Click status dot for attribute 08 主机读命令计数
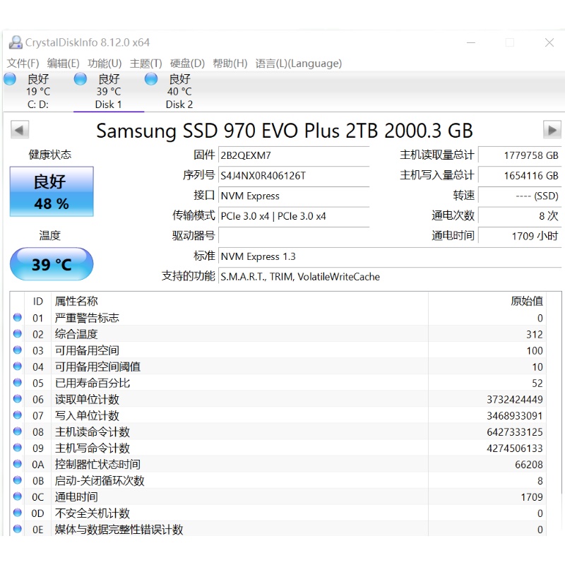The width and height of the screenshot is (565, 565). coord(17,432)
